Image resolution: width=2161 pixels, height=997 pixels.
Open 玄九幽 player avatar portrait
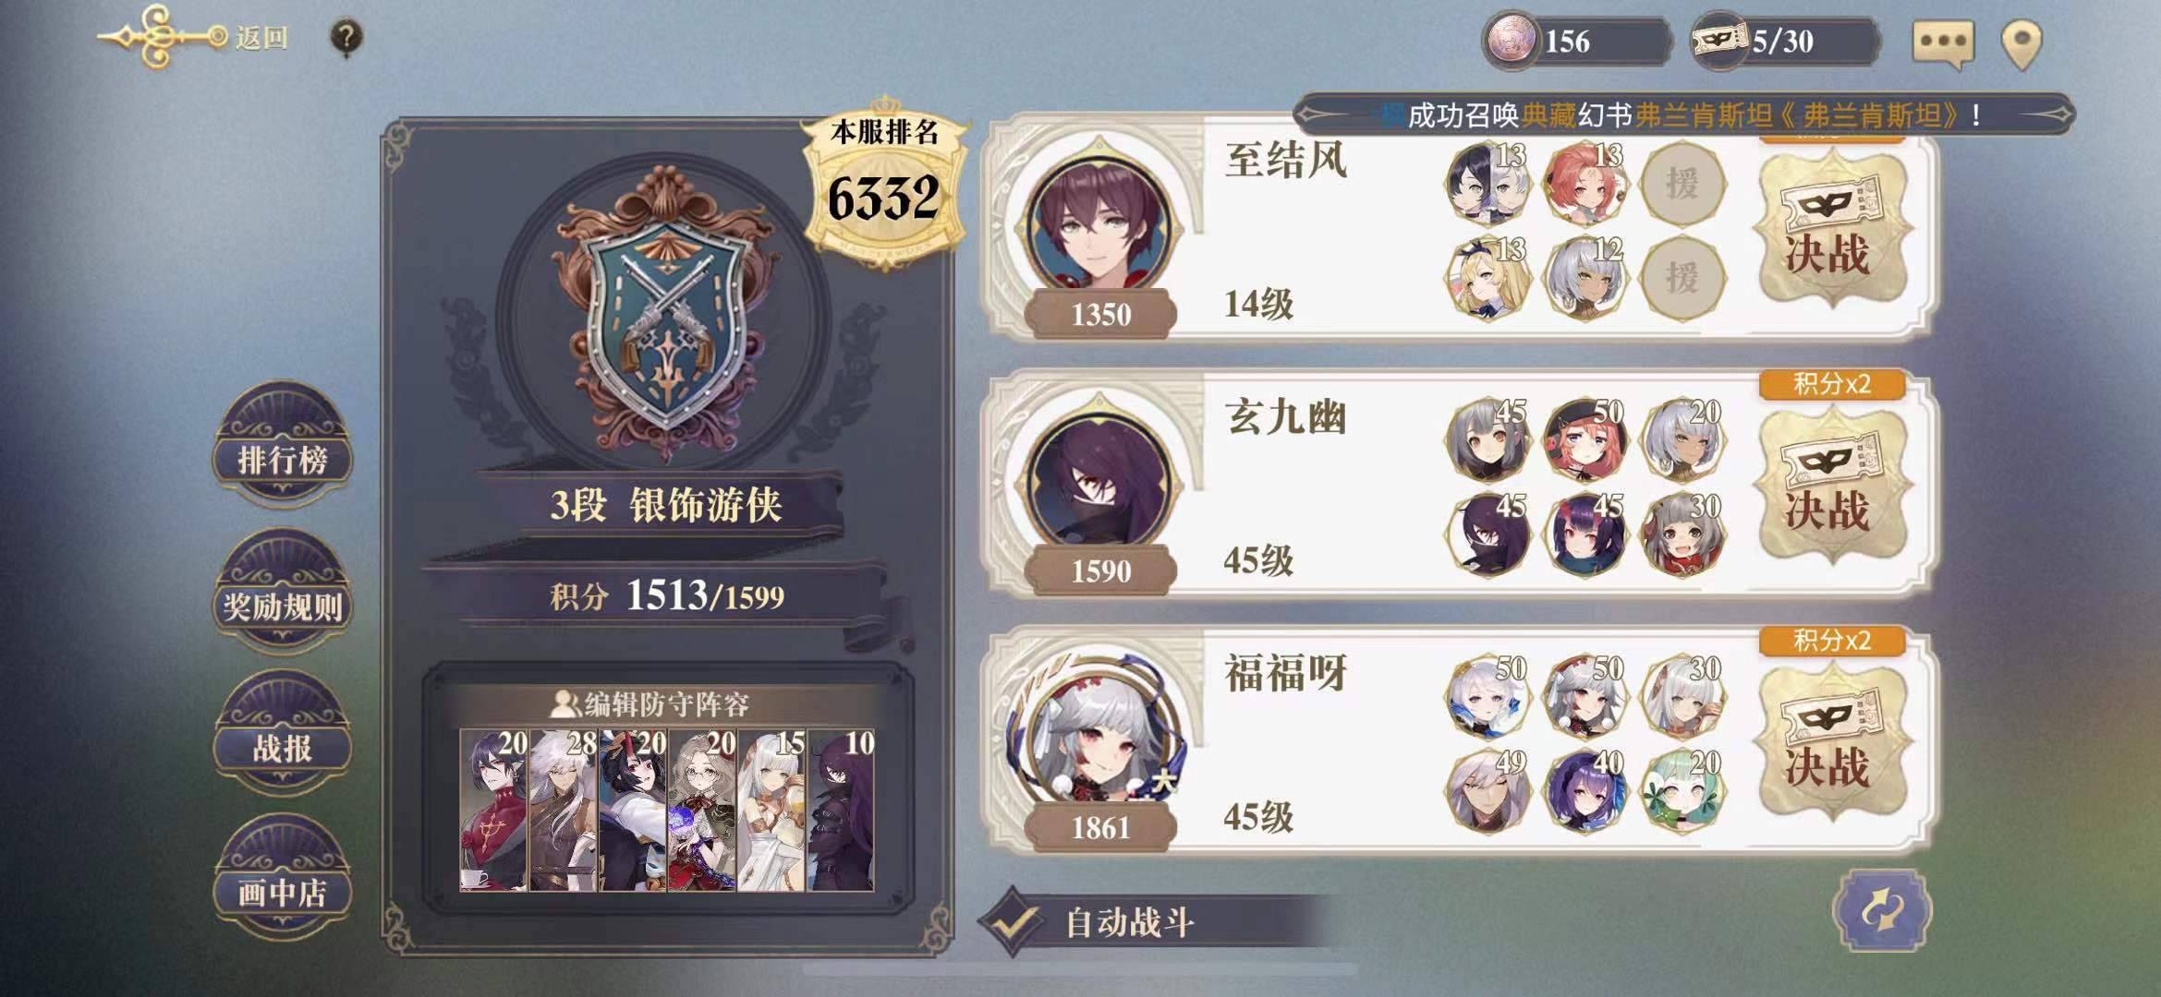pyautogui.click(x=1099, y=479)
